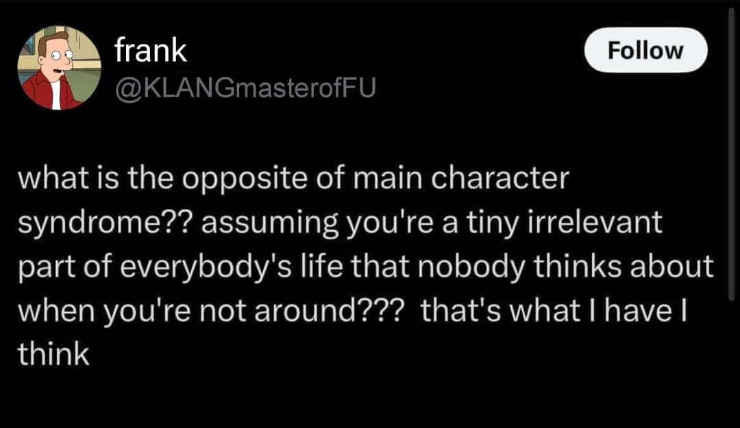Click the last line reading think
This screenshot has height=428, width=740.
pyautogui.click(x=55, y=353)
